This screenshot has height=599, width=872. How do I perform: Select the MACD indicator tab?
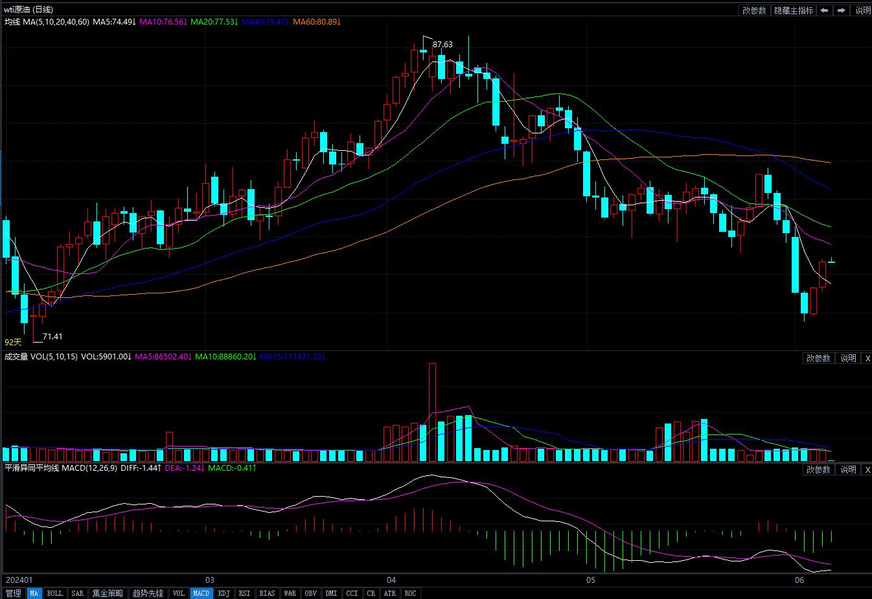click(x=201, y=593)
